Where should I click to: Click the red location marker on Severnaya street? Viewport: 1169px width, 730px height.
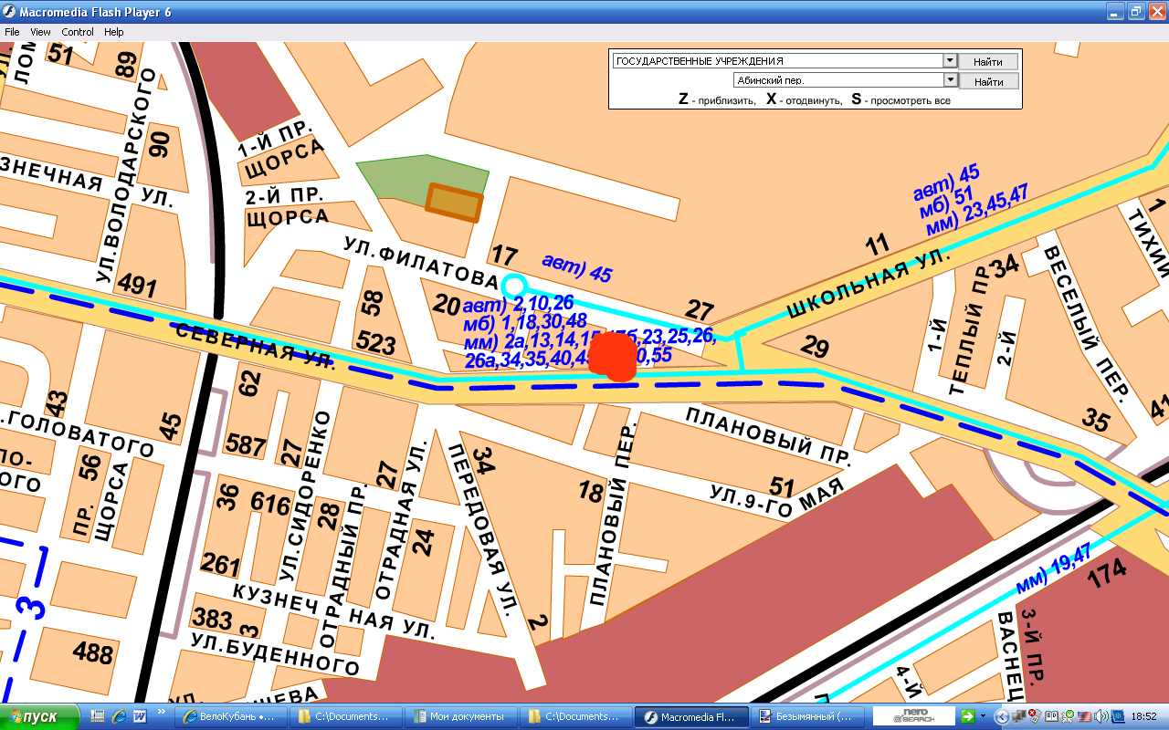pyautogui.click(x=613, y=356)
